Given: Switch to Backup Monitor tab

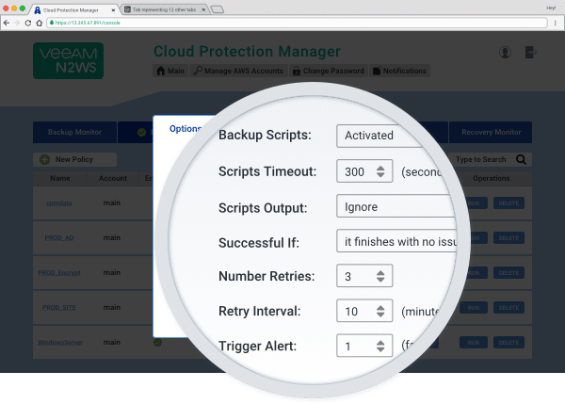Looking at the screenshot, I should pyautogui.click(x=74, y=132).
